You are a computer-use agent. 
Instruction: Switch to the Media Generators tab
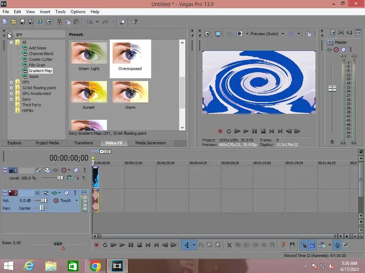click(x=151, y=143)
